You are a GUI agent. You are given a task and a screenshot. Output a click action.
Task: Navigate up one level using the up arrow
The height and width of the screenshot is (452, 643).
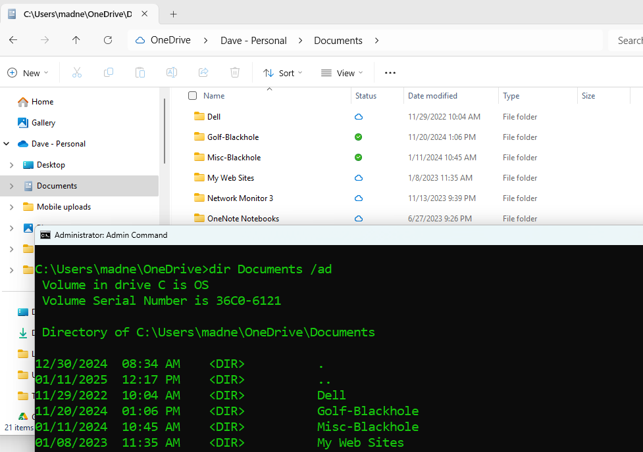tap(76, 40)
